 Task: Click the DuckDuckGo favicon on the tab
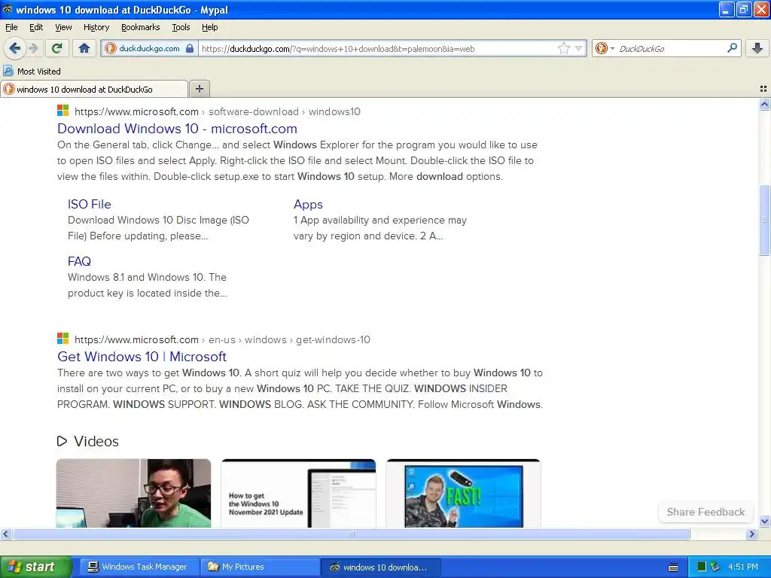[9, 89]
